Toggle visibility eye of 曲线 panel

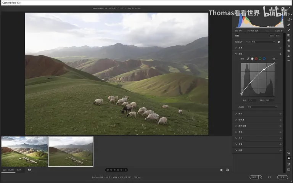pyautogui.click(x=280, y=54)
